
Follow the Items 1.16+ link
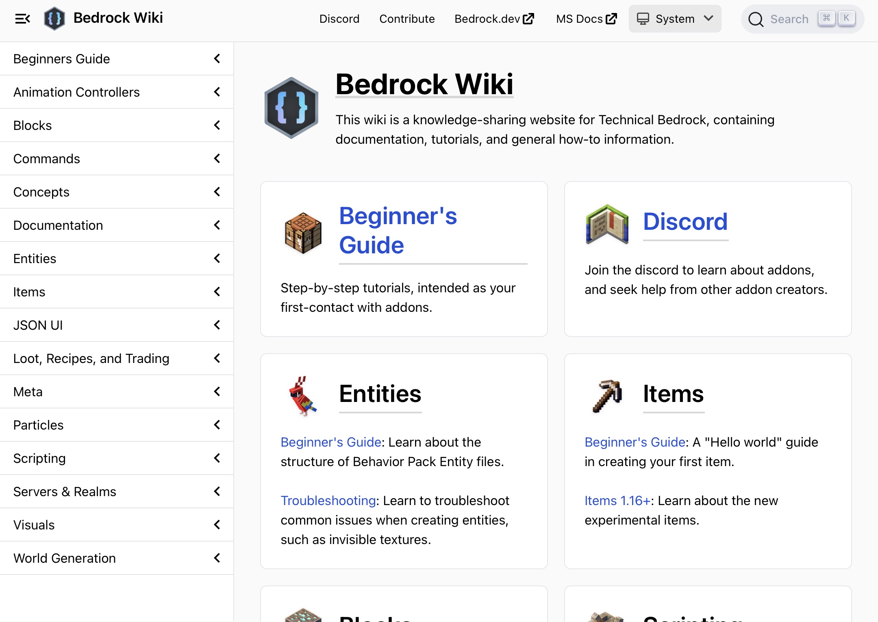click(617, 501)
